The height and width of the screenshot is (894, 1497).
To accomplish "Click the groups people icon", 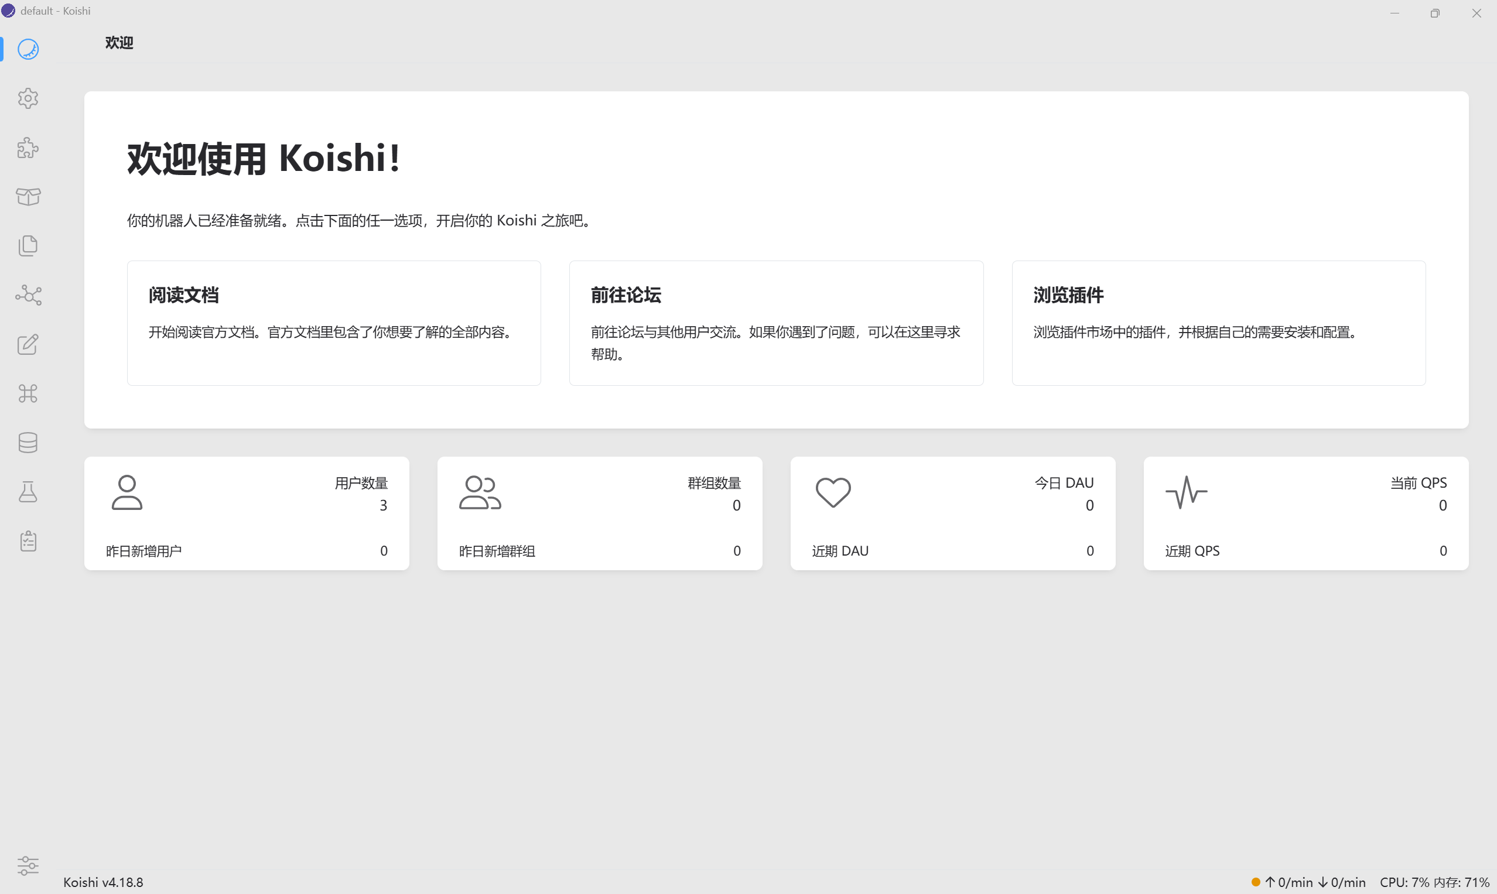I will coord(480,493).
